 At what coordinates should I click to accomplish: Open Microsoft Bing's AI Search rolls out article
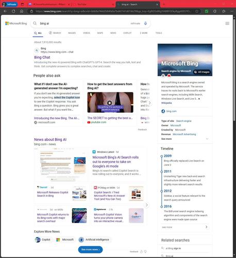pyautogui.click(x=115, y=162)
